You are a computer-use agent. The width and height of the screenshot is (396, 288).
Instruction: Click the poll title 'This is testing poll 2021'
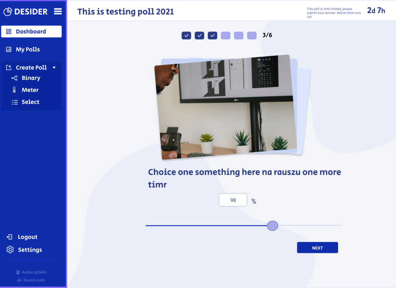click(x=125, y=12)
